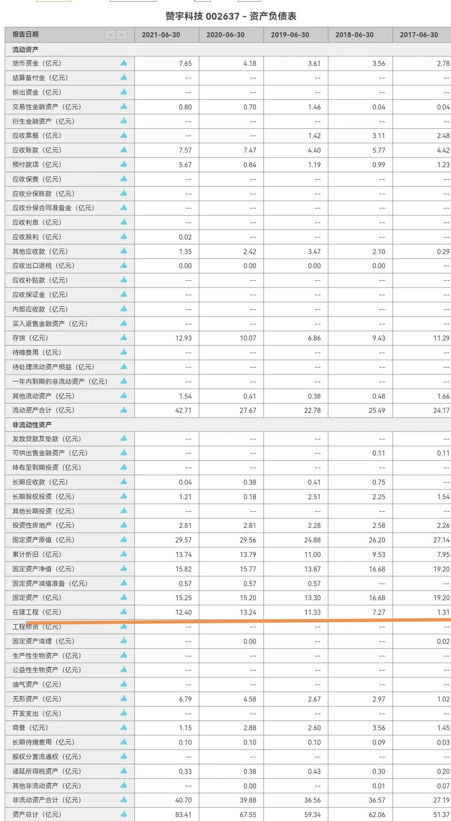
Task: Open chart icon for 固定资产原值 row
Action: [124, 539]
